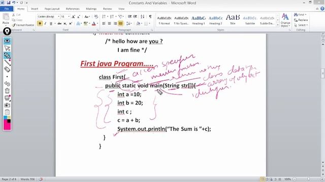Select the highlighter marker tool in annotation toolbar
The image size is (325, 182).
(x=7, y=55)
